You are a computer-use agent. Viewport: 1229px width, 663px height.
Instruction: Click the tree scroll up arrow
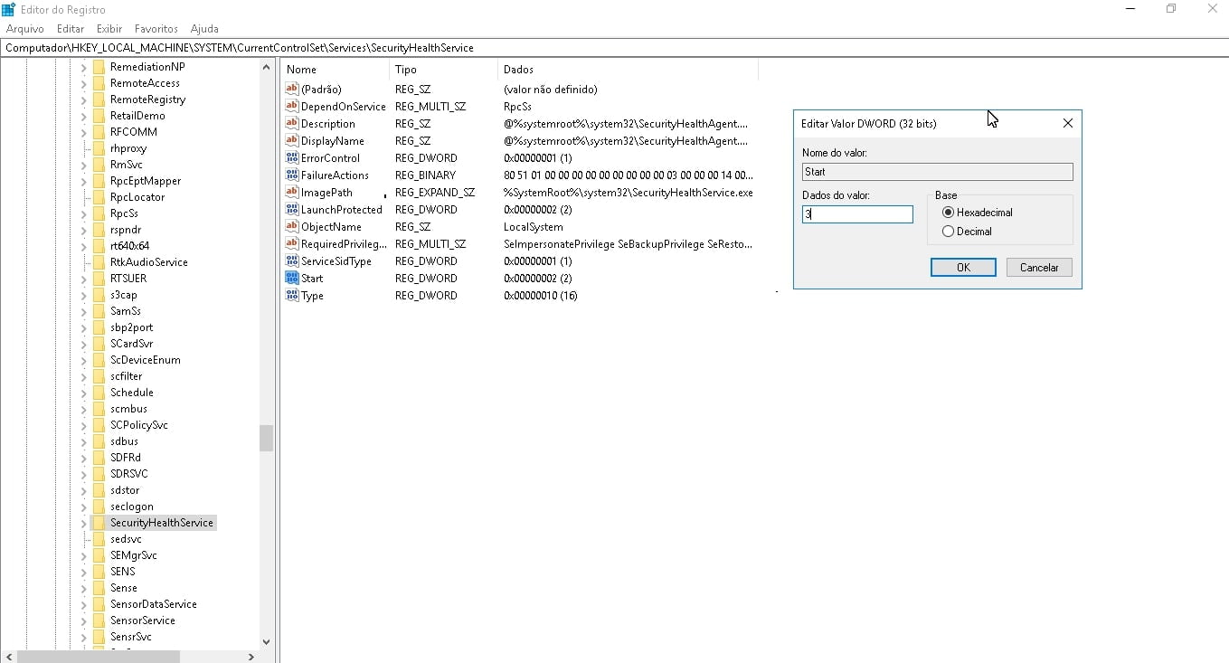click(x=266, y=67)
